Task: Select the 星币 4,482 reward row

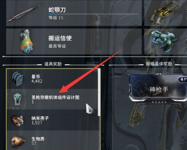Action: [x=52, y=79]
